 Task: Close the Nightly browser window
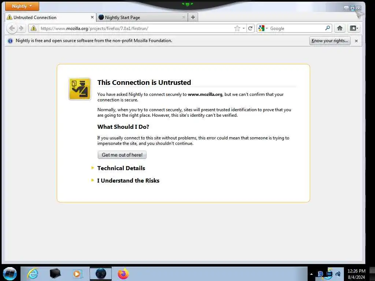359,8
